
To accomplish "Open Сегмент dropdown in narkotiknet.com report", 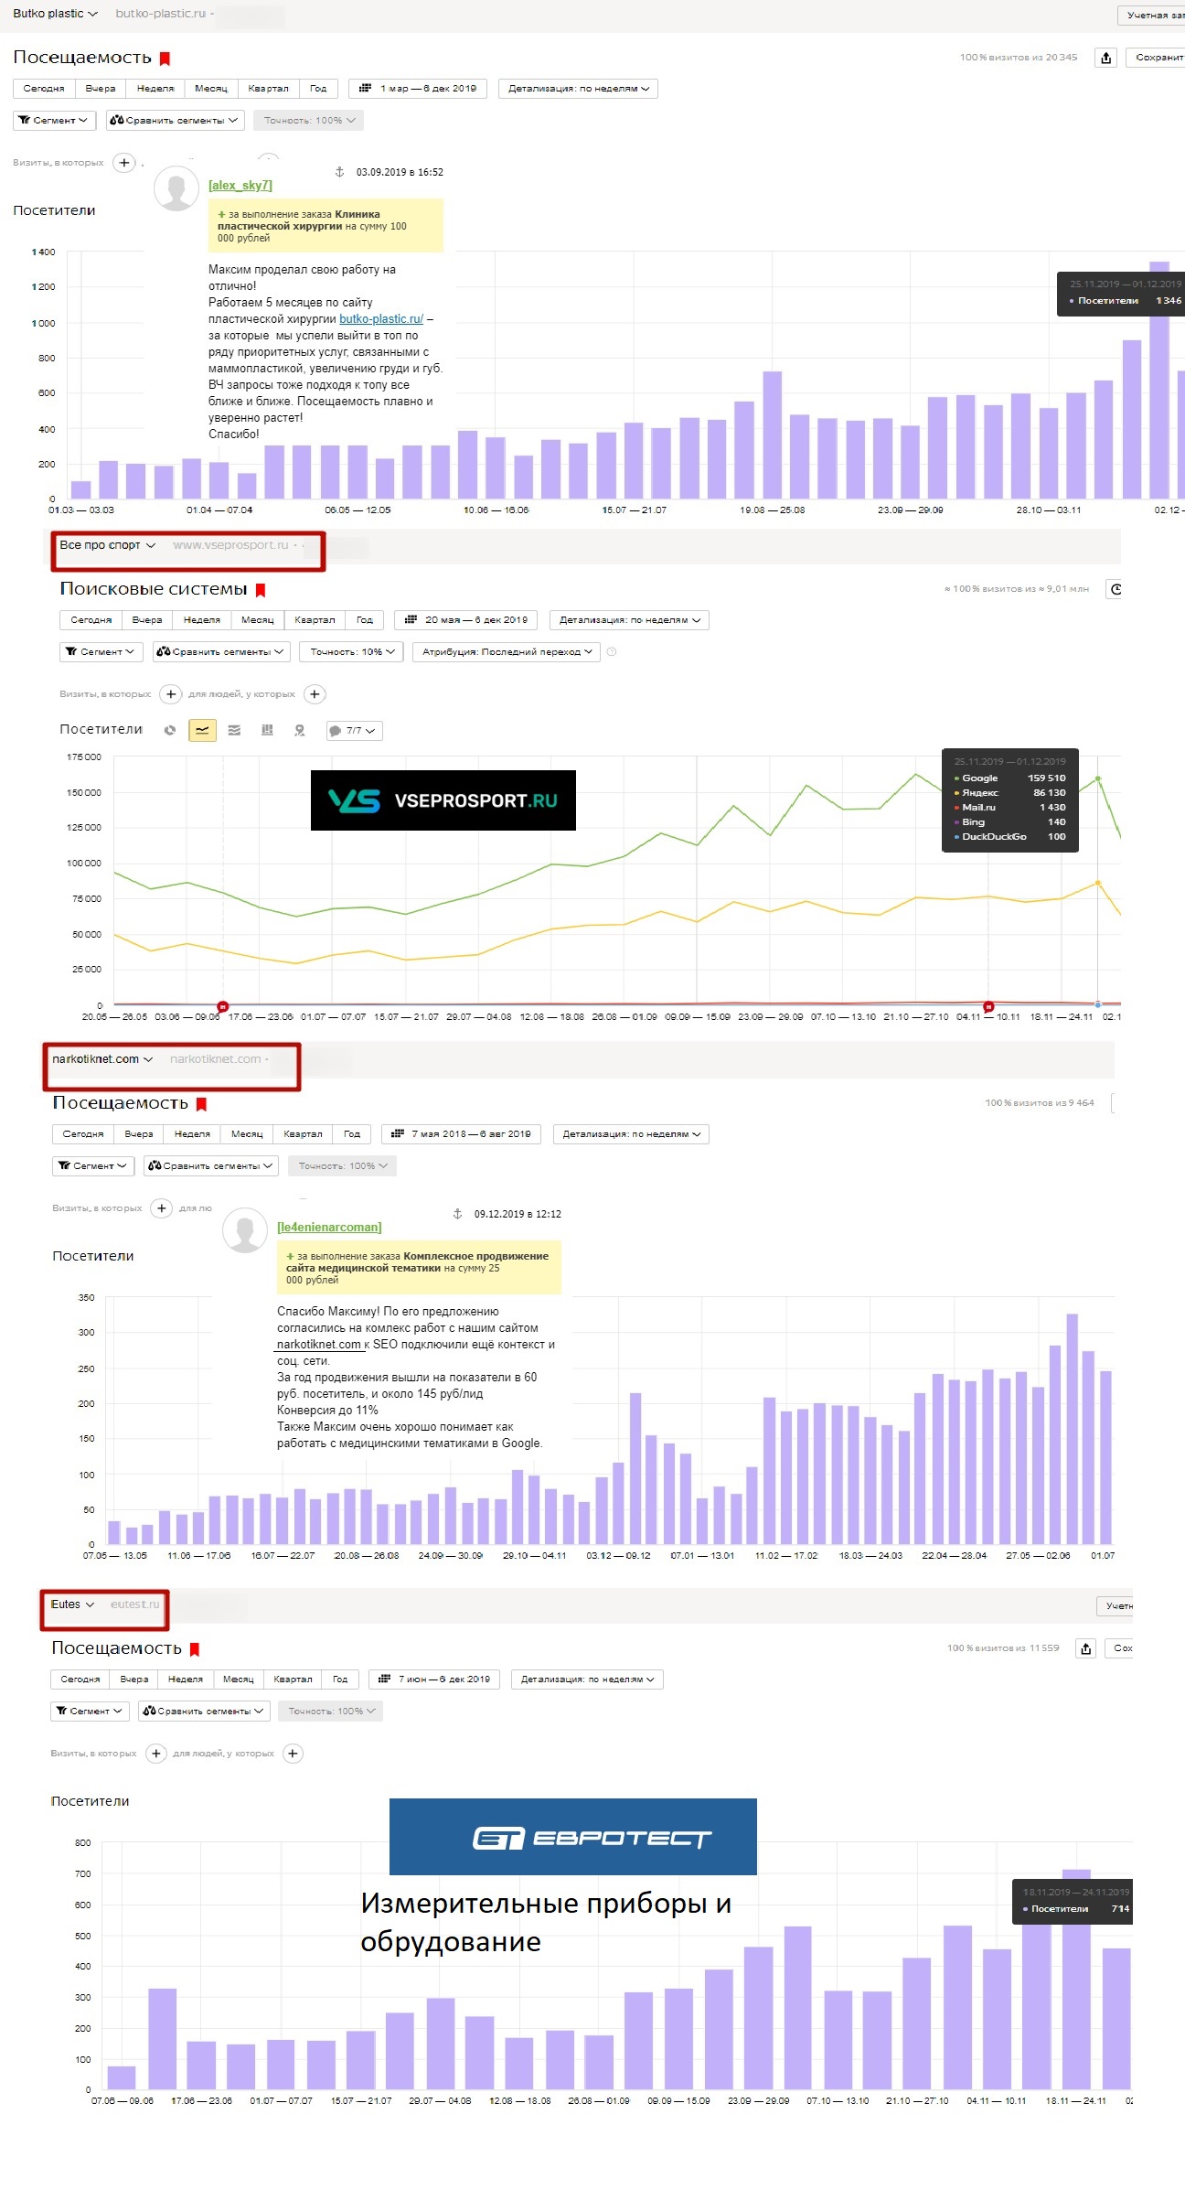I will (x=93, y=1166).
